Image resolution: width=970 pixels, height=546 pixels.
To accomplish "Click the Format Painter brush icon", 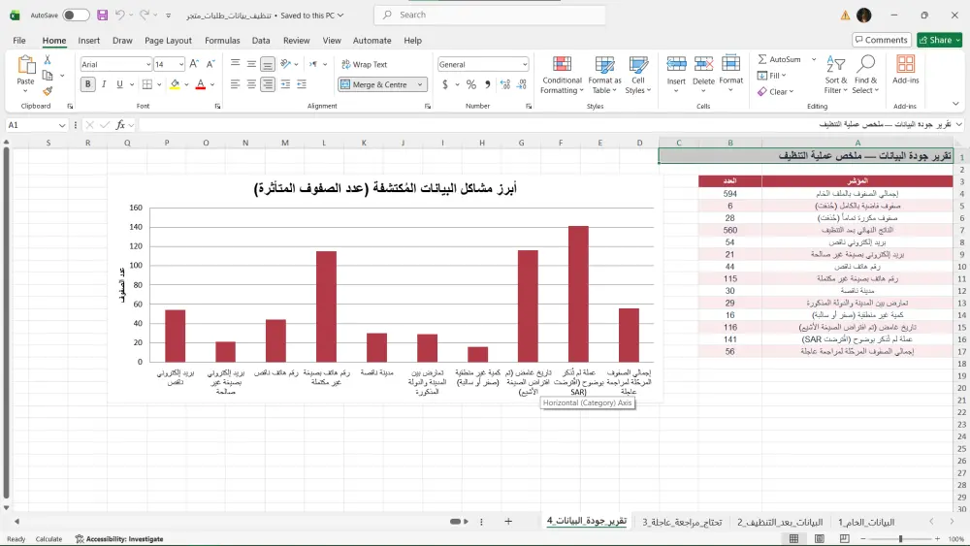I will (x=48, y=91).
